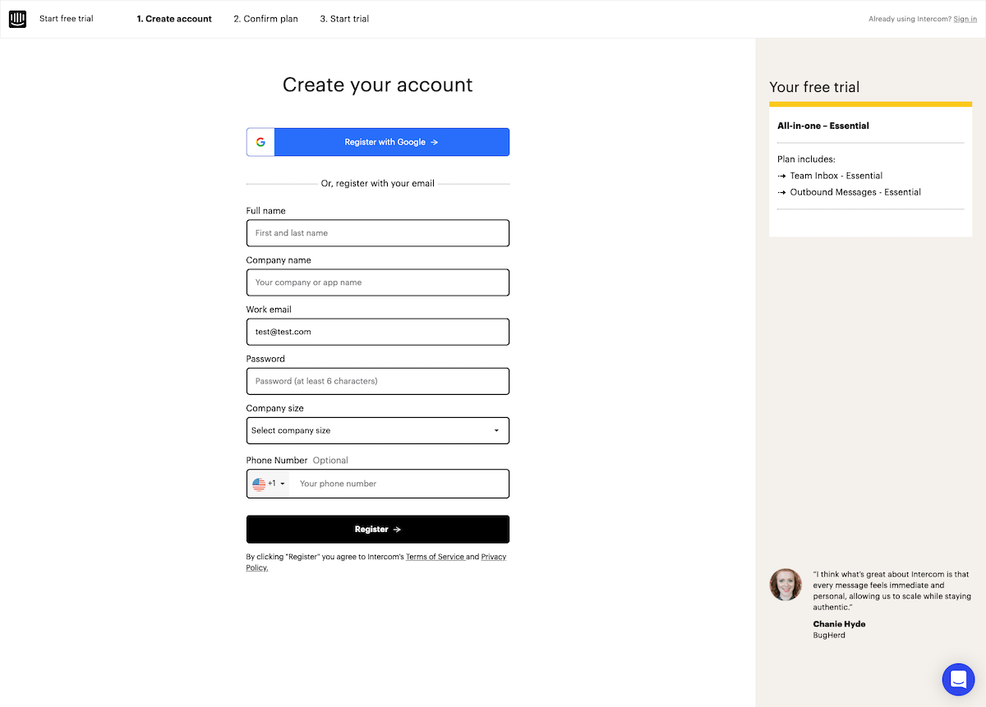The image size is (986, 707).
Task: Focus the phone number input field
Action: pyautogui.click(x=399, y=484)
